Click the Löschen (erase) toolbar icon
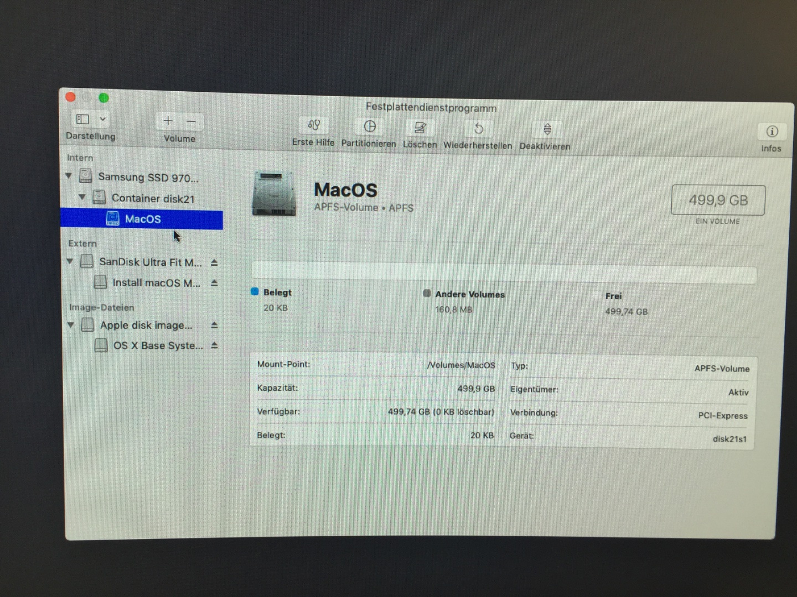Image resolution: width=797 pixels, height=597 pixels. tap(420, 128)
